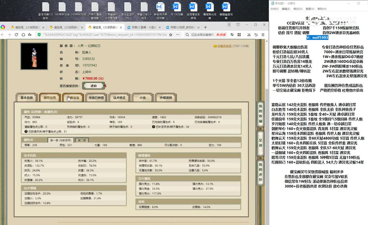Open the 属性抗性 tab

pos(50,97)
